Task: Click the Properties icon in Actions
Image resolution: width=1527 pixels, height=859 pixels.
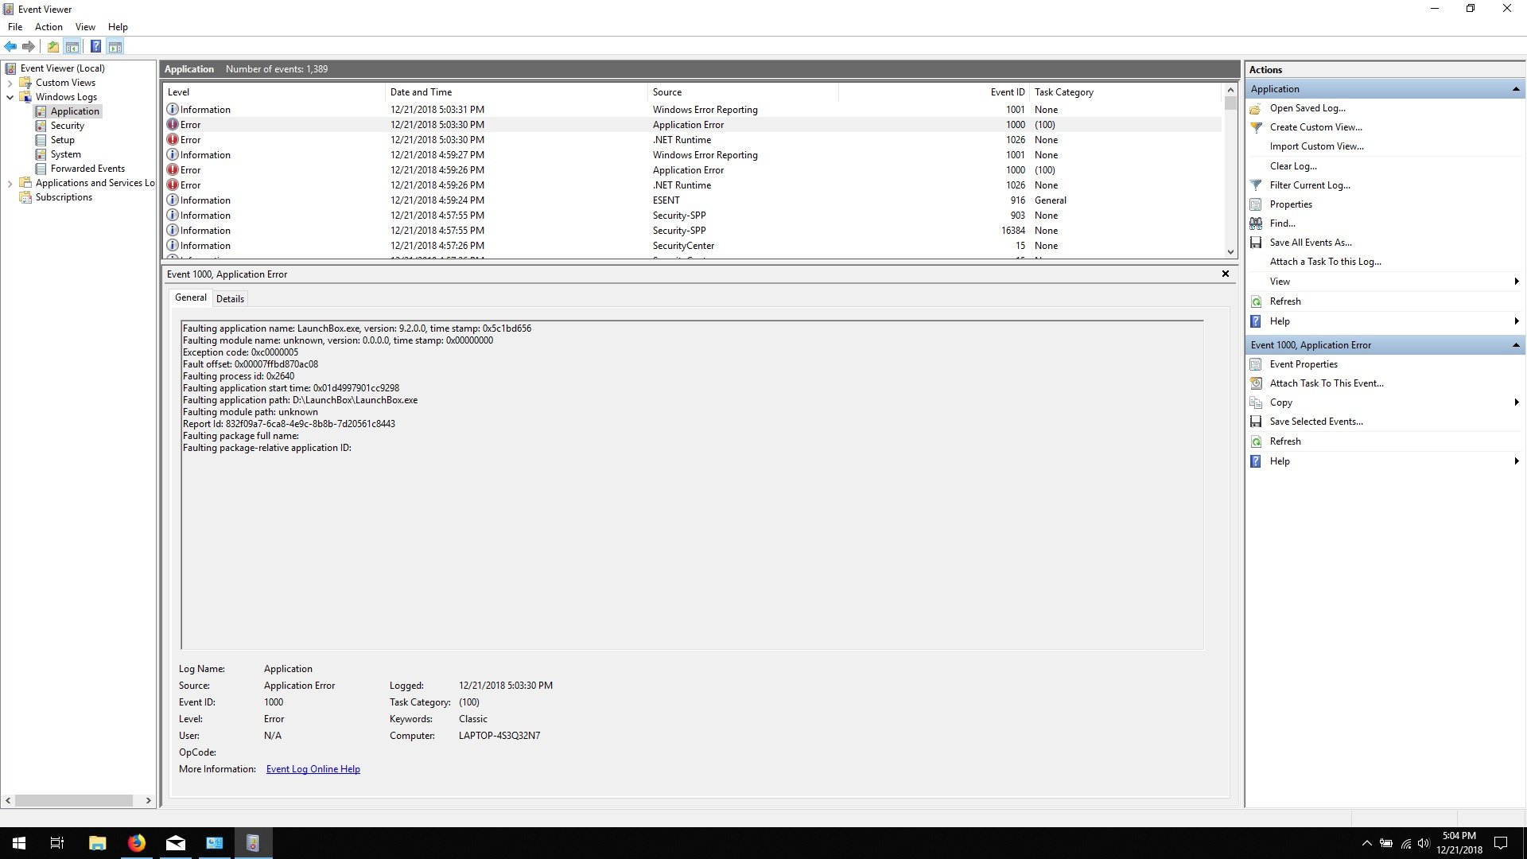Action: 1256,204
